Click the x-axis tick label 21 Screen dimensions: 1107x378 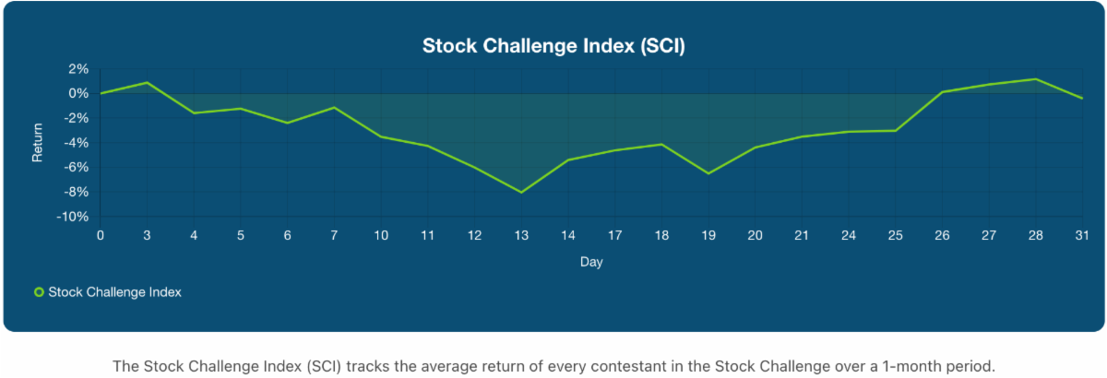click(802, 236)
